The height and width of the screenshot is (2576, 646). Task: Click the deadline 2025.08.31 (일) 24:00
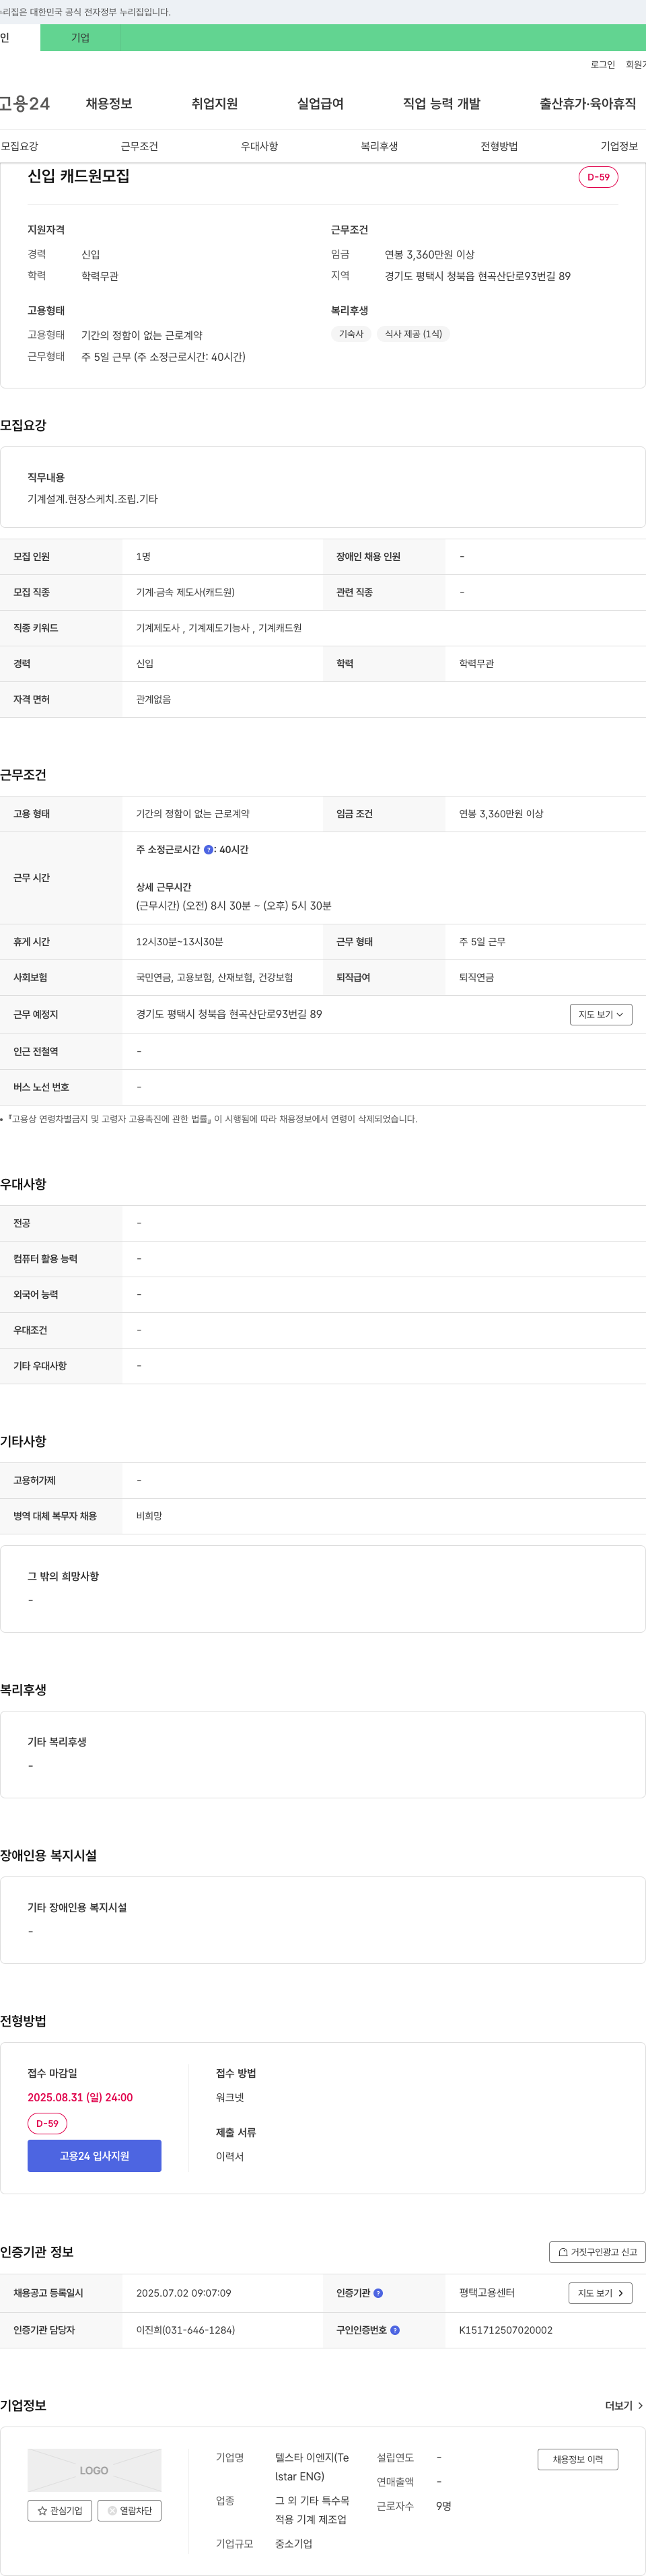tap(80, 2097)
